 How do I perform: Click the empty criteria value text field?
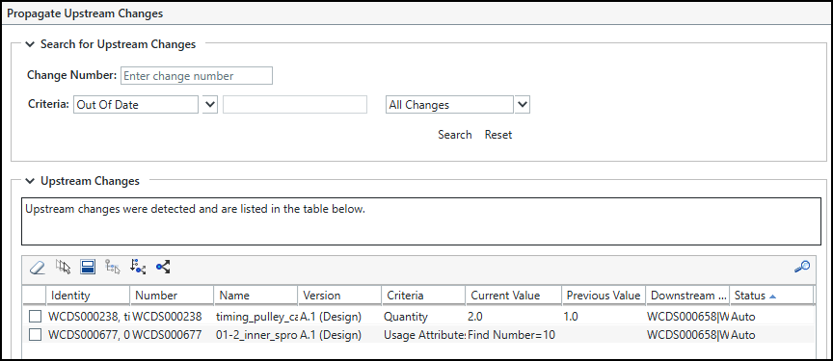tap(295, 104)
